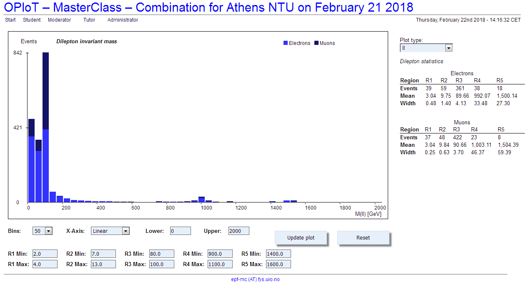The image size is (527, 284).
Task: Open the Administrator menu item
Action: [x=123, y=20]
